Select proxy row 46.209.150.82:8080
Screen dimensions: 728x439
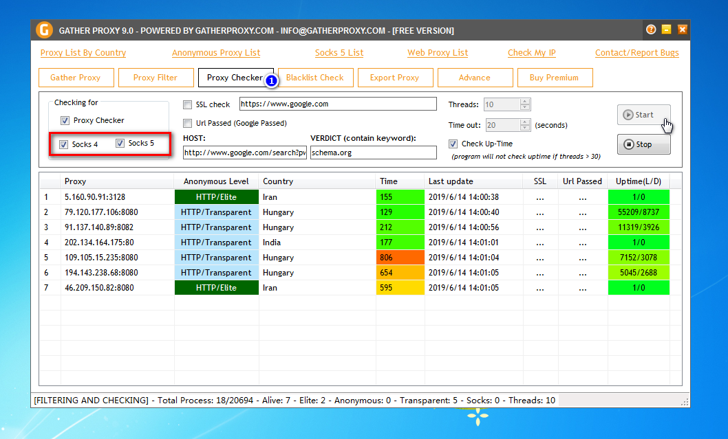pos(361,287)
